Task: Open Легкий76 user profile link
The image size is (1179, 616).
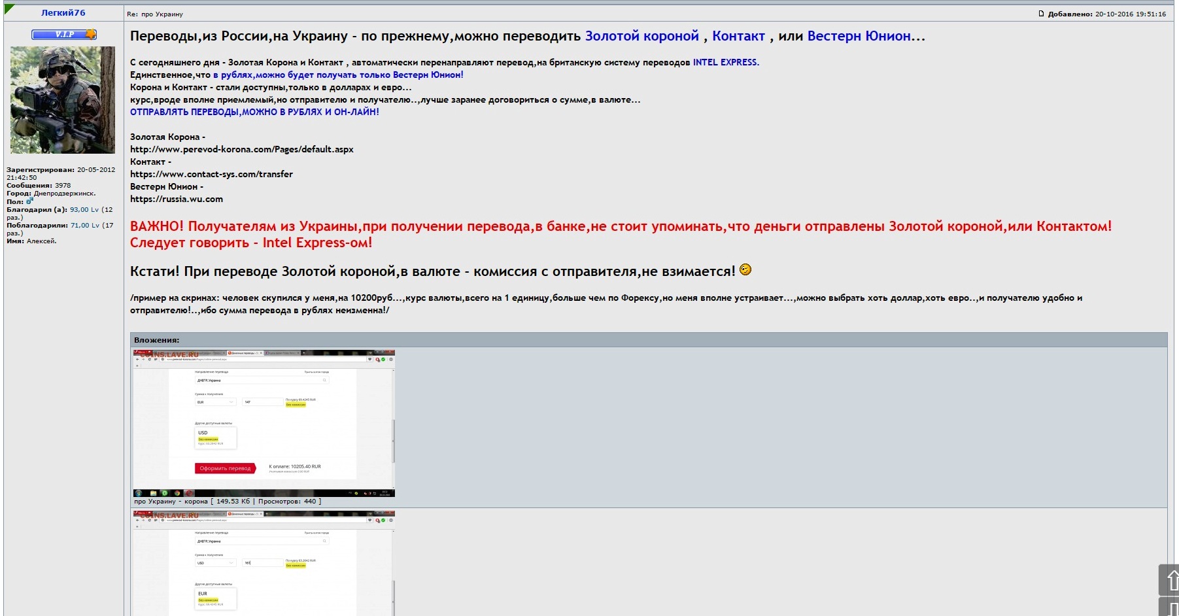Action: coord(63,12)
